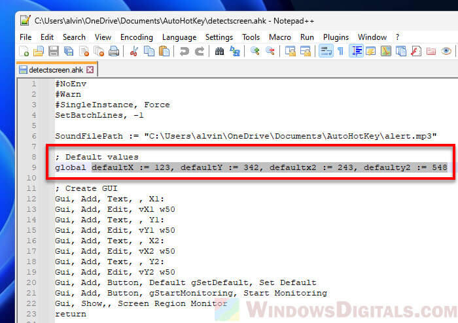Screen dimensions: 458x323
Task: Select the detectscreen.ahk tab
Action: coord(56,70)
